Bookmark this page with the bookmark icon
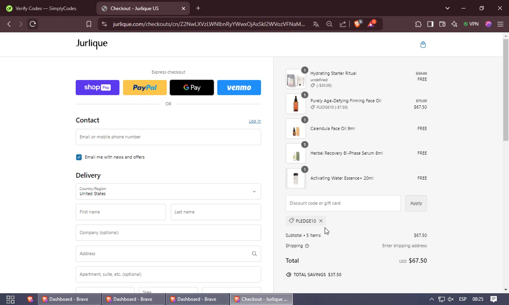 89,24
